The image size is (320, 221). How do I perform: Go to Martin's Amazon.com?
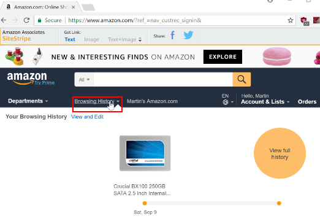point(152,101)
